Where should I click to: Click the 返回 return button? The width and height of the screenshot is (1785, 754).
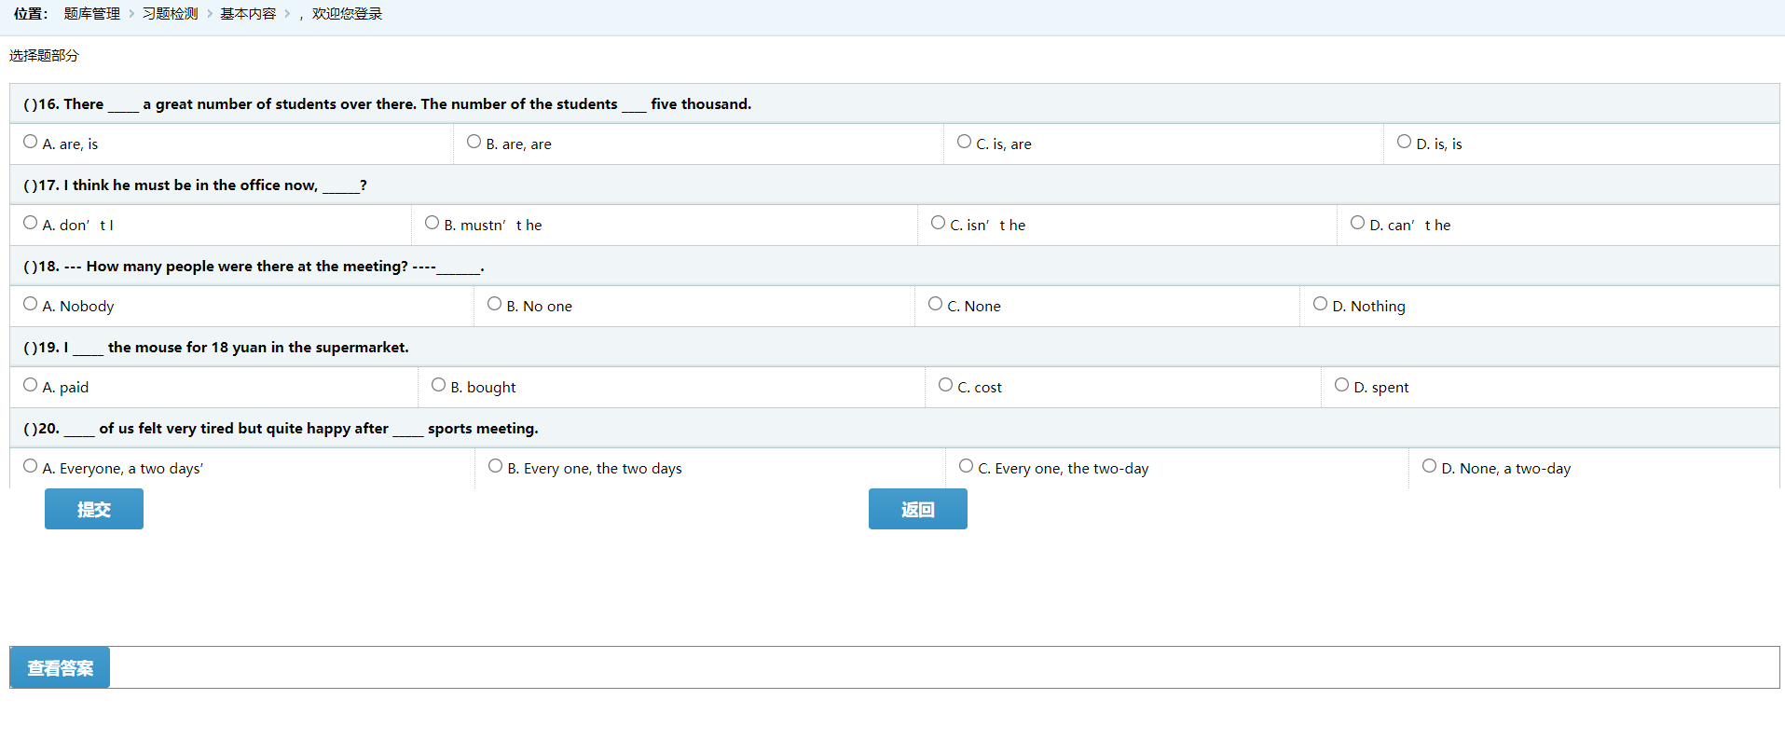coord(918,509)
